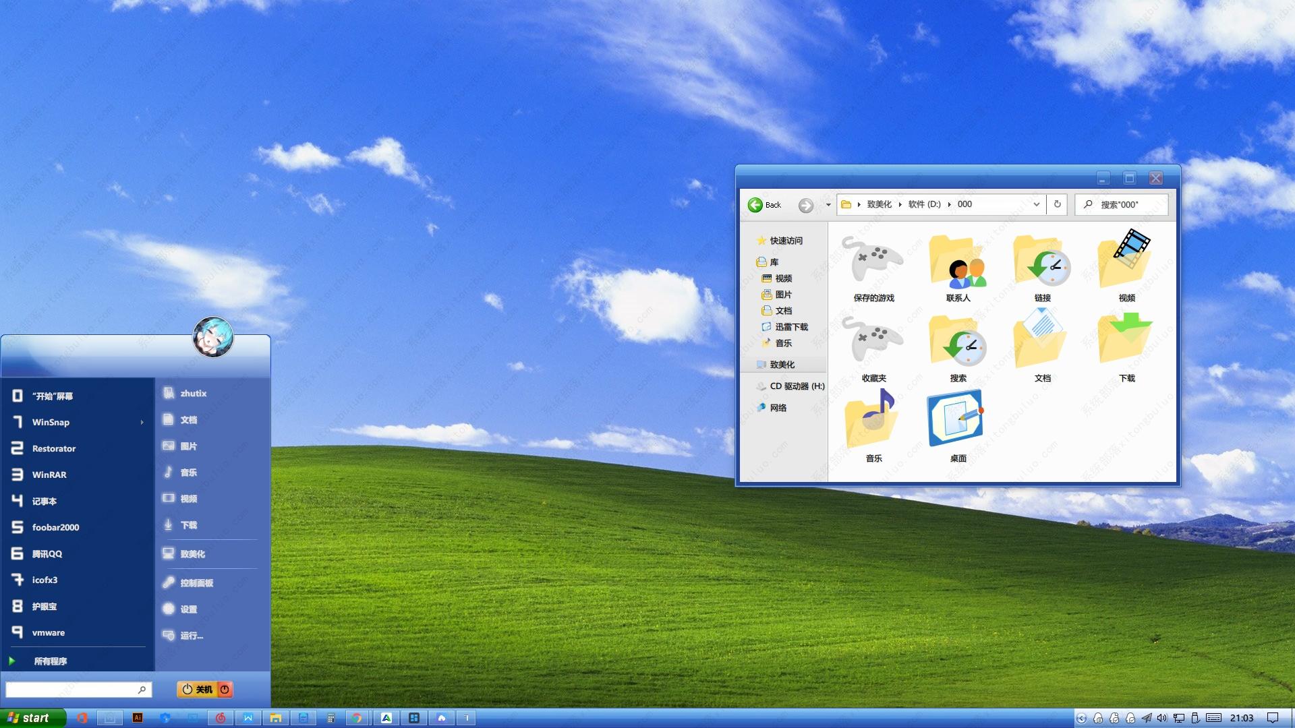Open the address bar history dropdown
1295x728 pixels.
click(1037, 204)
